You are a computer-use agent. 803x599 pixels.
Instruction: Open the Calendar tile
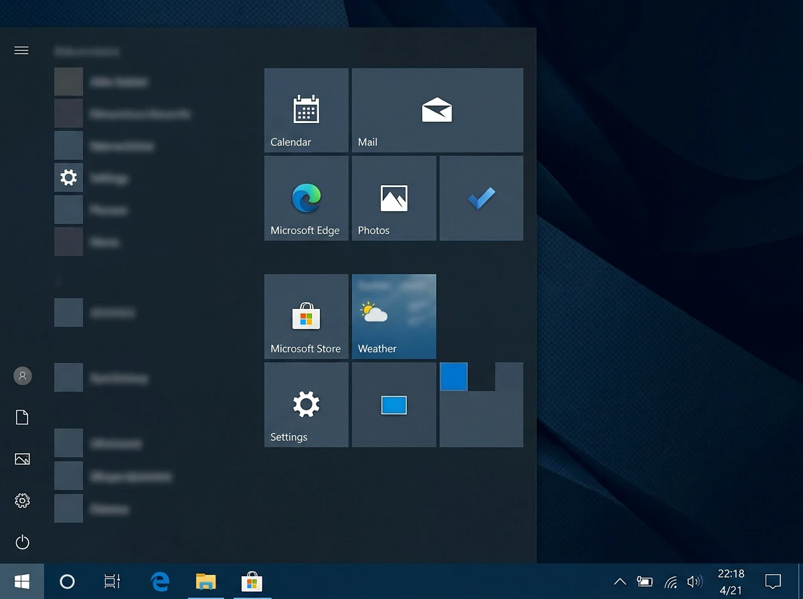coord(306,110)
